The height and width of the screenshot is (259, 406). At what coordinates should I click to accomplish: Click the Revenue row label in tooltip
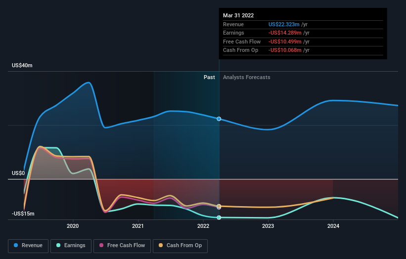click(233, 24)
